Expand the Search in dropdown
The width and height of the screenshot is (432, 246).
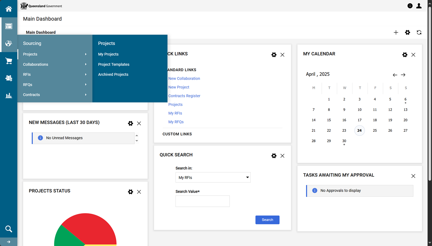(x=213, y=177)
